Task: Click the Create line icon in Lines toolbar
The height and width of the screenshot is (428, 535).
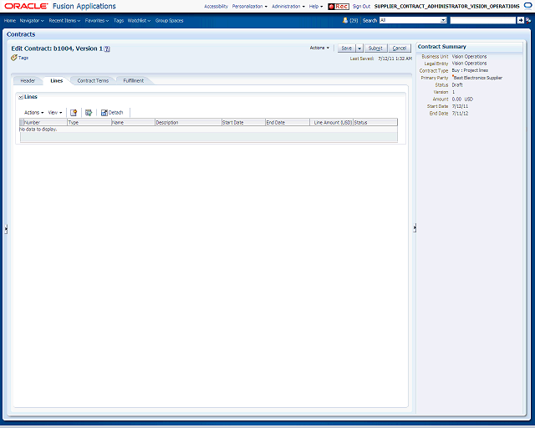Action: point(74,113)
